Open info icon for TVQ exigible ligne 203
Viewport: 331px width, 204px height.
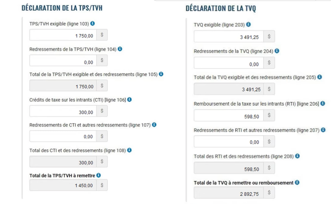click(248, 25)
